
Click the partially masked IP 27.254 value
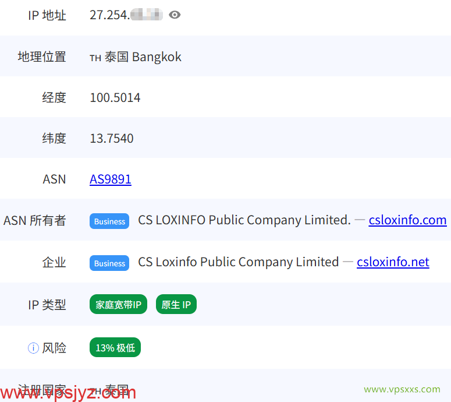tap(126, 15)
